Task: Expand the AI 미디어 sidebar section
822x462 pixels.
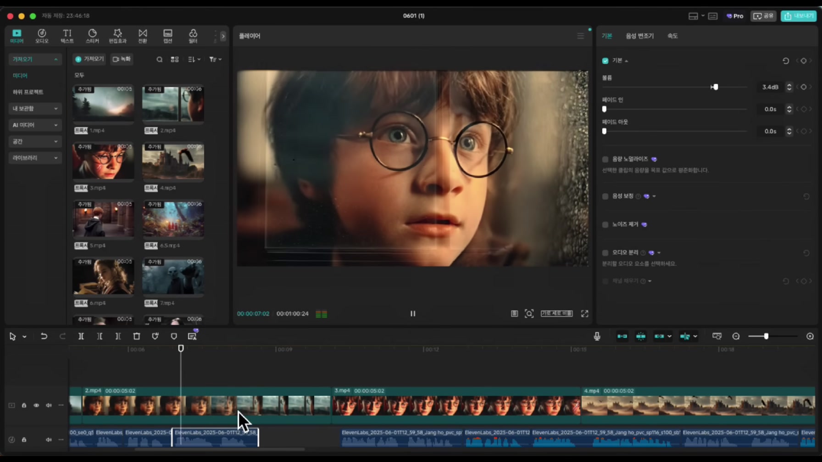Action: (x=35, y=125)
